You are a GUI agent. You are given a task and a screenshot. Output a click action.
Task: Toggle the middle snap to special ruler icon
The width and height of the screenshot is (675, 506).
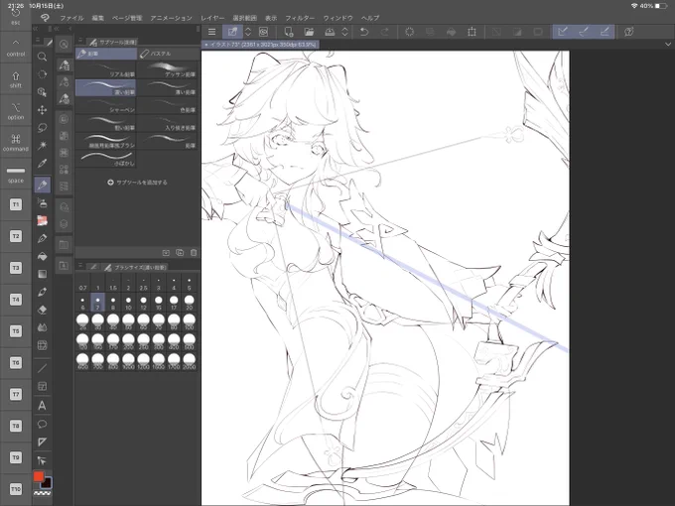coord(584,32)
